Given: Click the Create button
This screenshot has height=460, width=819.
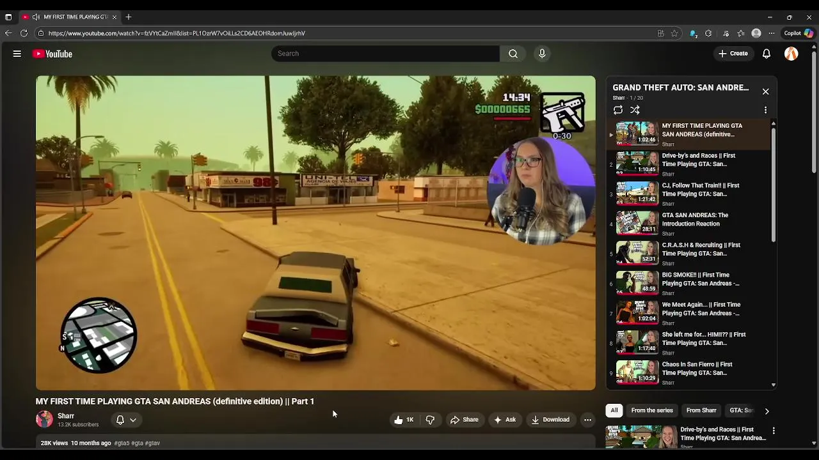Looking at the screenshot, I should click(x=733, y=54).
